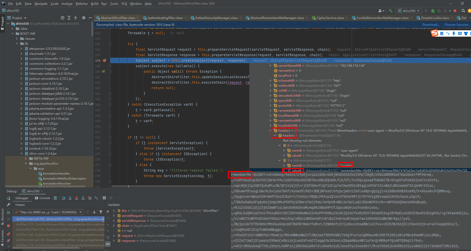Collapse the shiro-core-1.2.4.jar node
The width and height of the screenshot is (471, 251).
(21, 153)
